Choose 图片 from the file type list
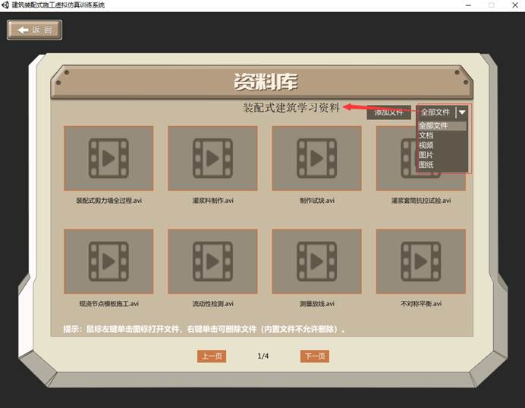 [x=426, y=154]
